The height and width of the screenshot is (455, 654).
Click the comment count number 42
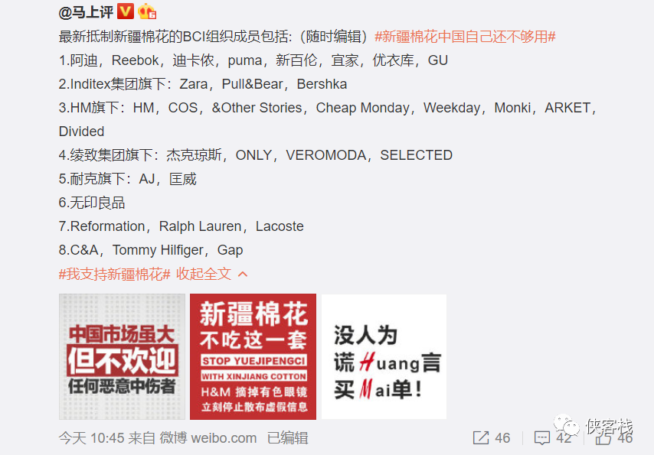coord(564,438)
